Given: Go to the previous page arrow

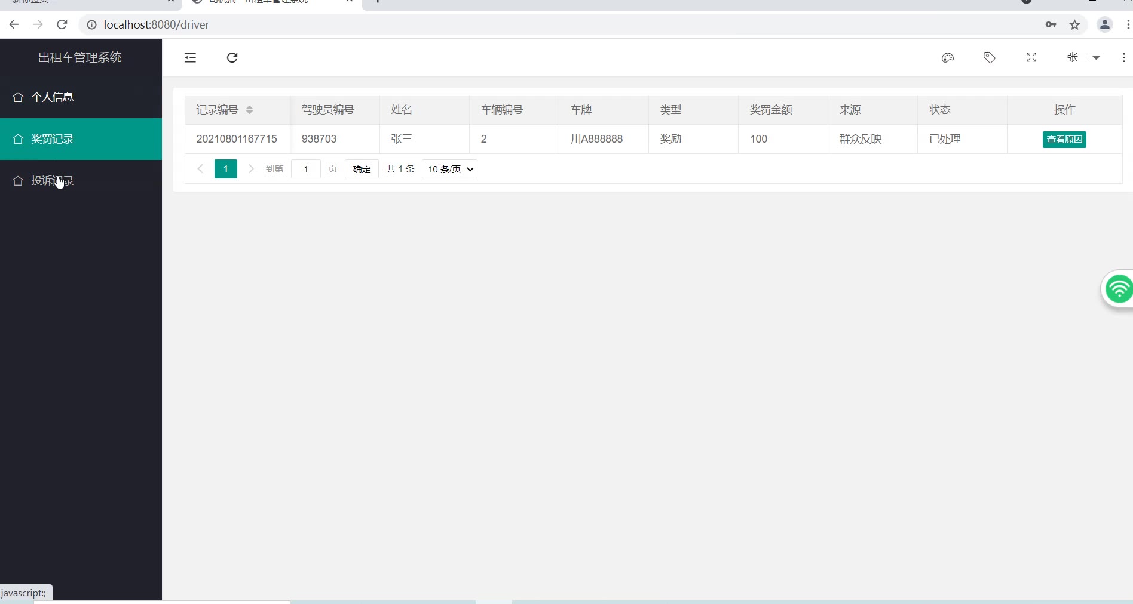Looking at the screenshot, I should click(x=200, y=169).
